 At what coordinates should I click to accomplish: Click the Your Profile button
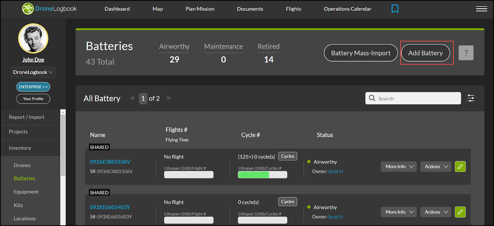click(x=33, y=99)
